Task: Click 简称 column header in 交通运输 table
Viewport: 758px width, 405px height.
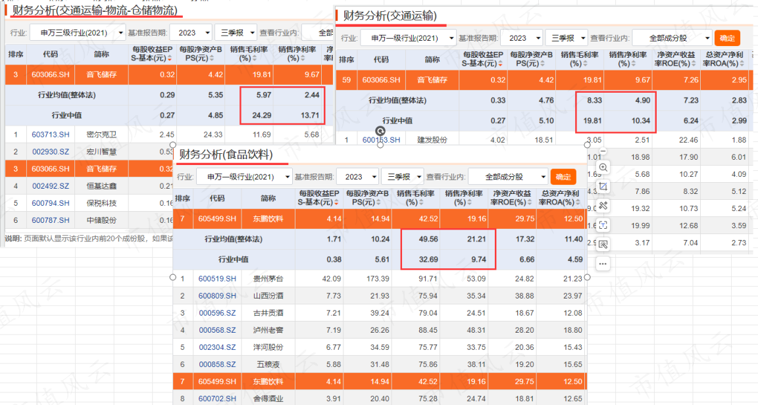Action: pos(432,59)
